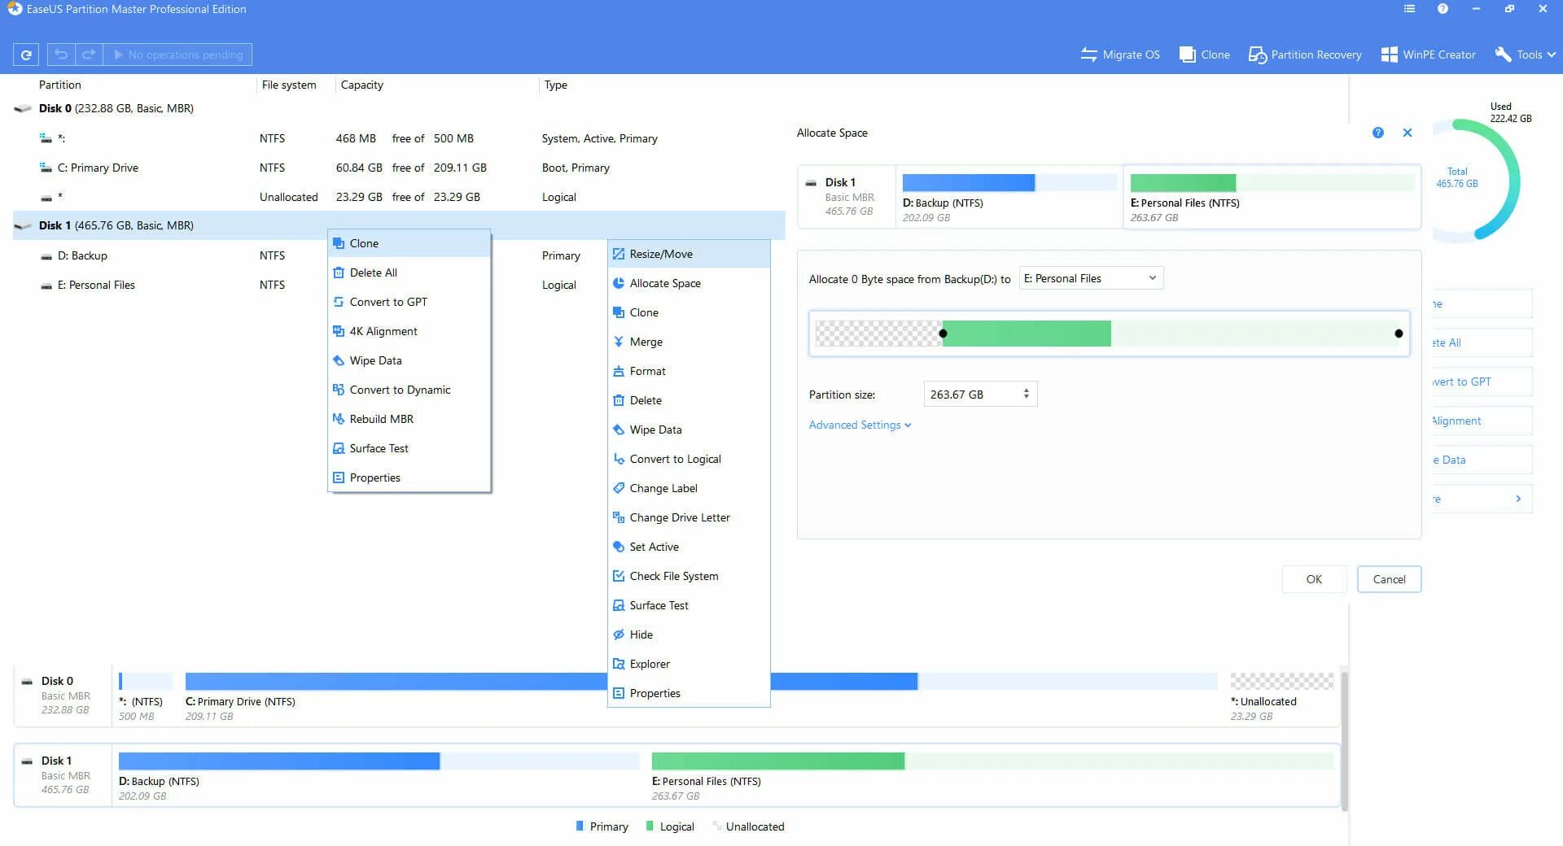Click Cancel in Allocate Space dialog

[1389, 579]
